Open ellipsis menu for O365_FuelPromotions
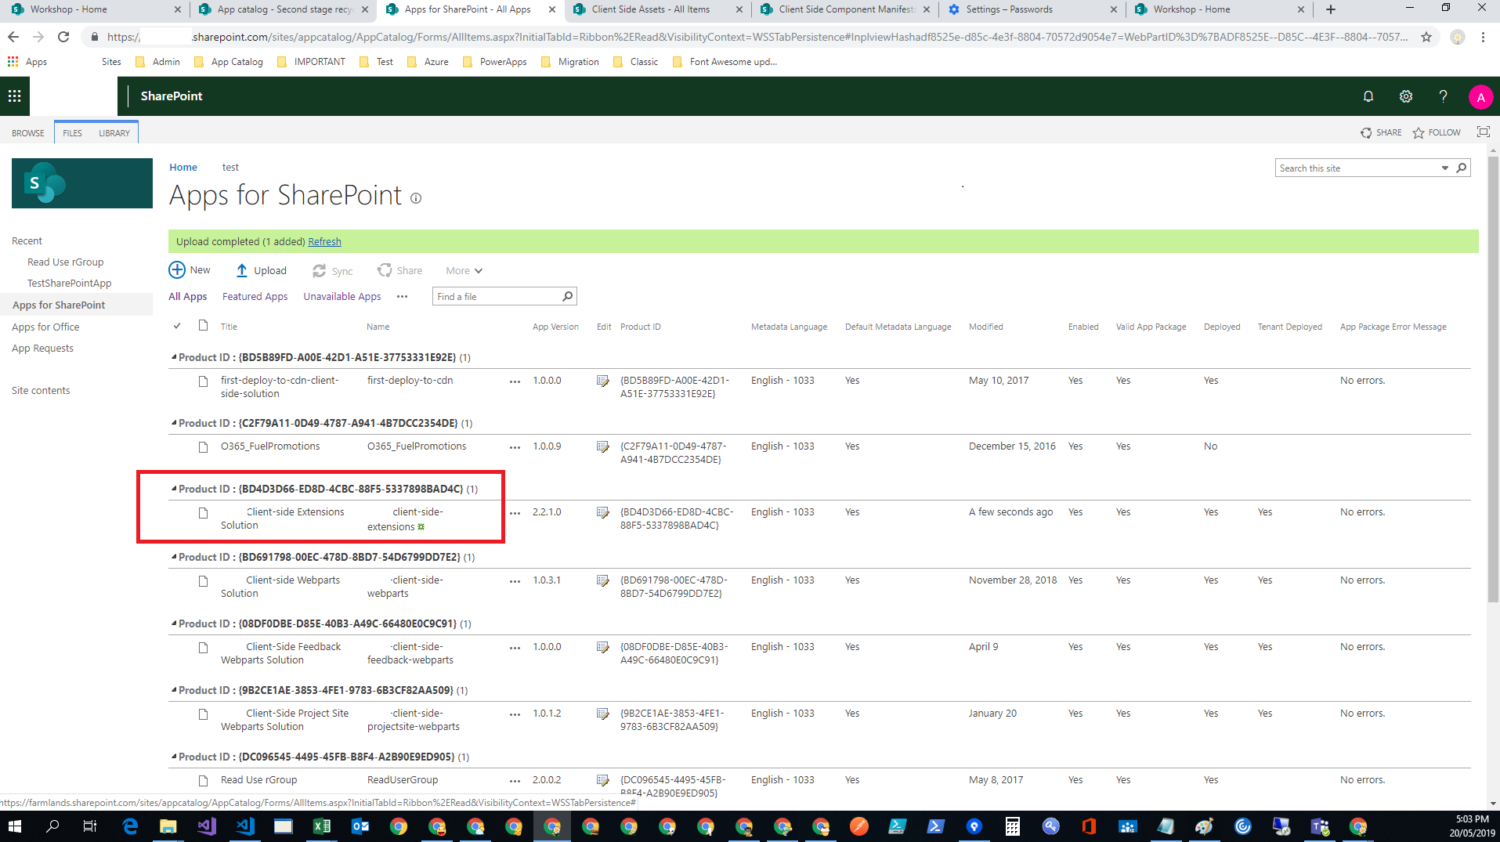 tap(515, 447)
